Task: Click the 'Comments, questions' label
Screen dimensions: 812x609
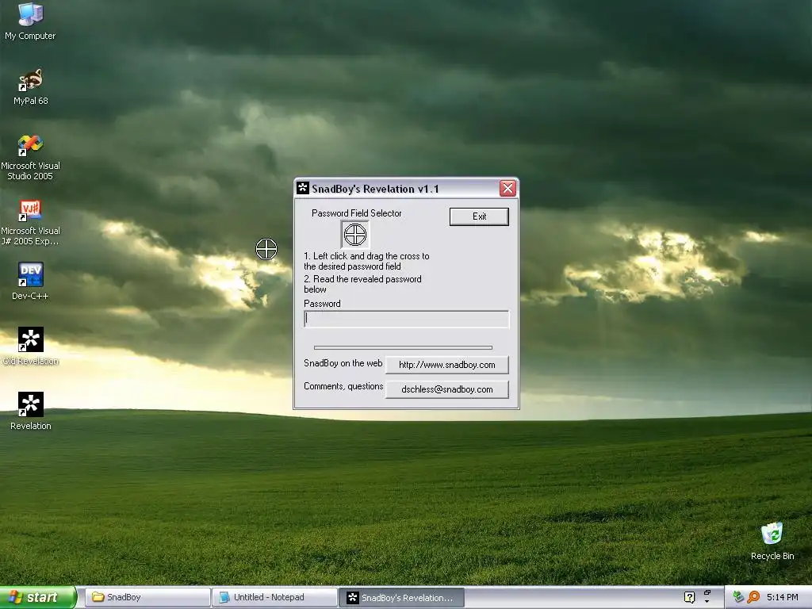Action: tap(343, 386)
